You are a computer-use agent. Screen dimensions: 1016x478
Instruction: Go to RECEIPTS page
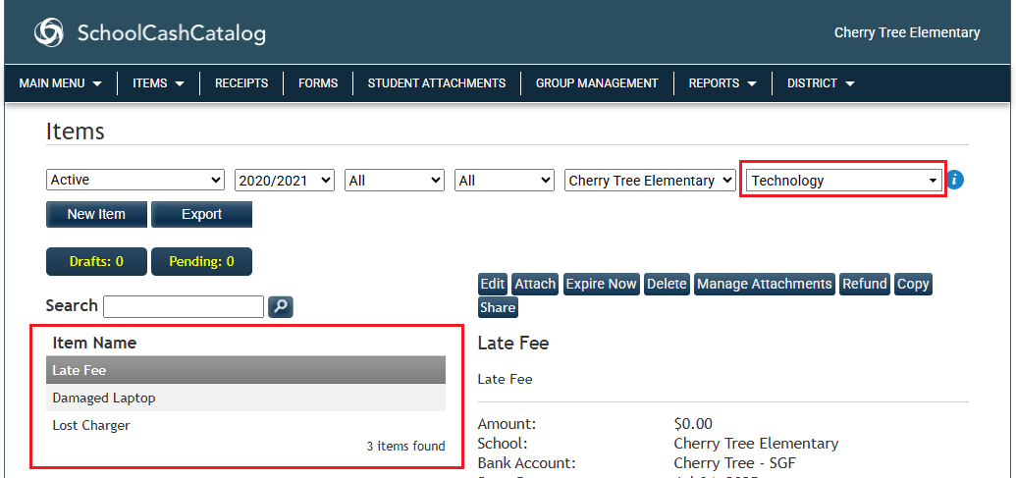point(241,82)
